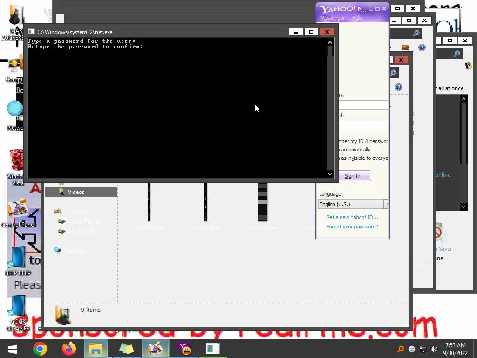Click the brown icon beside the help button
Viewport: 477px width, 358px height.
[405, 48]
